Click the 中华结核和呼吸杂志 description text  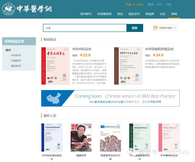tap(162, 64)
